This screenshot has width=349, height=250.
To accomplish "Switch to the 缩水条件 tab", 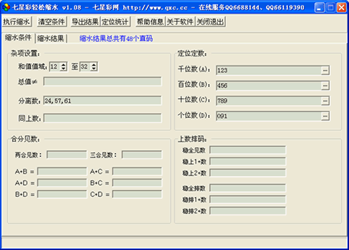I will click(18, 38).
